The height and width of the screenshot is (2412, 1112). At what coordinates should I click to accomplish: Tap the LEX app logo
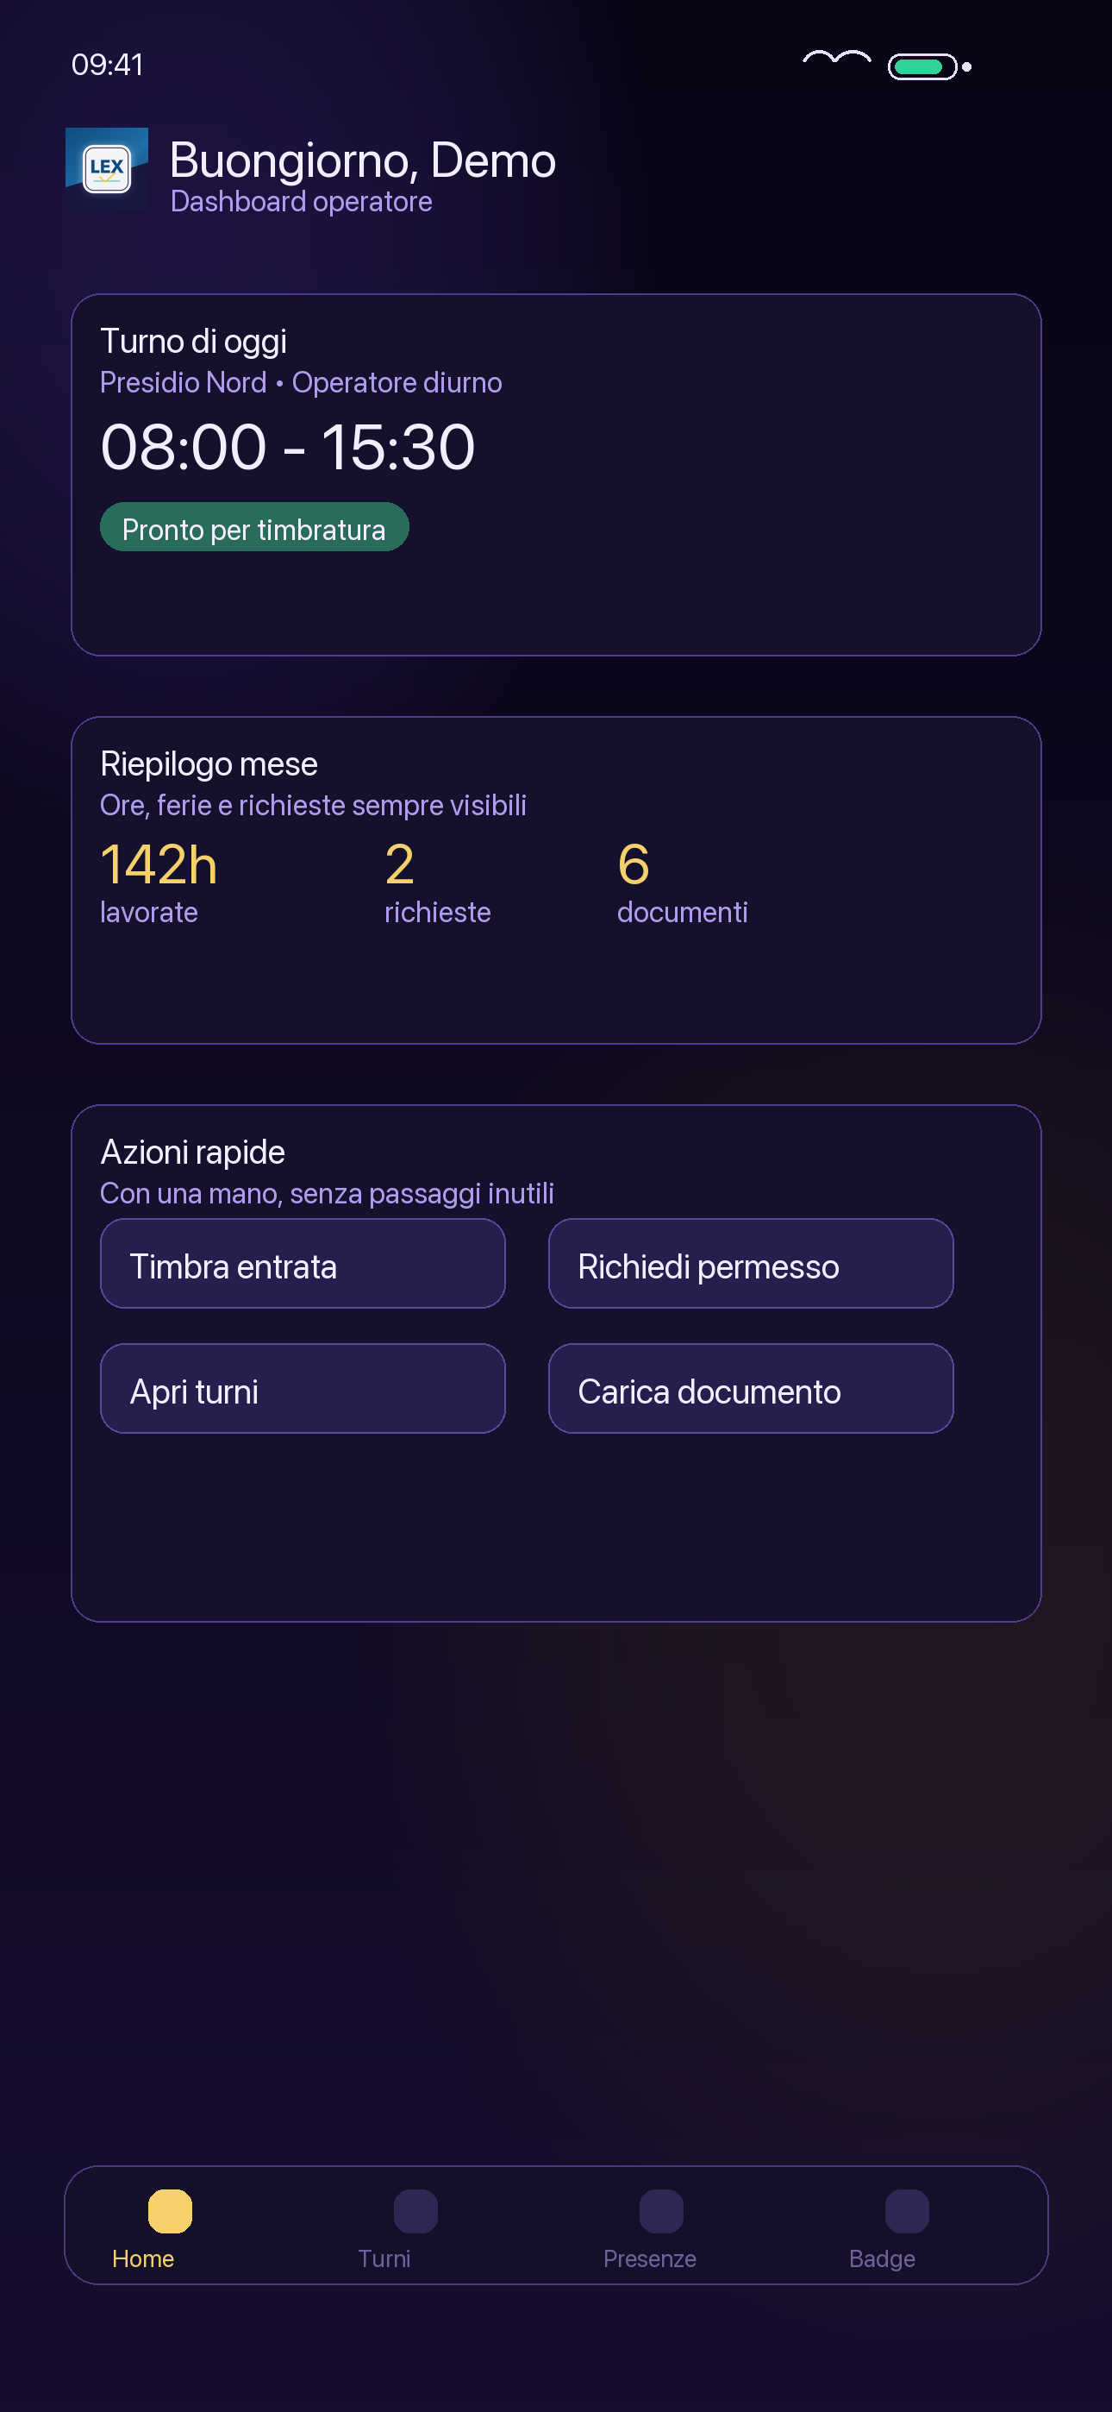(x=107, y=169)
